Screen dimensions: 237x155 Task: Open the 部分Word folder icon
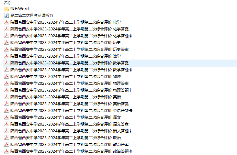6,9
